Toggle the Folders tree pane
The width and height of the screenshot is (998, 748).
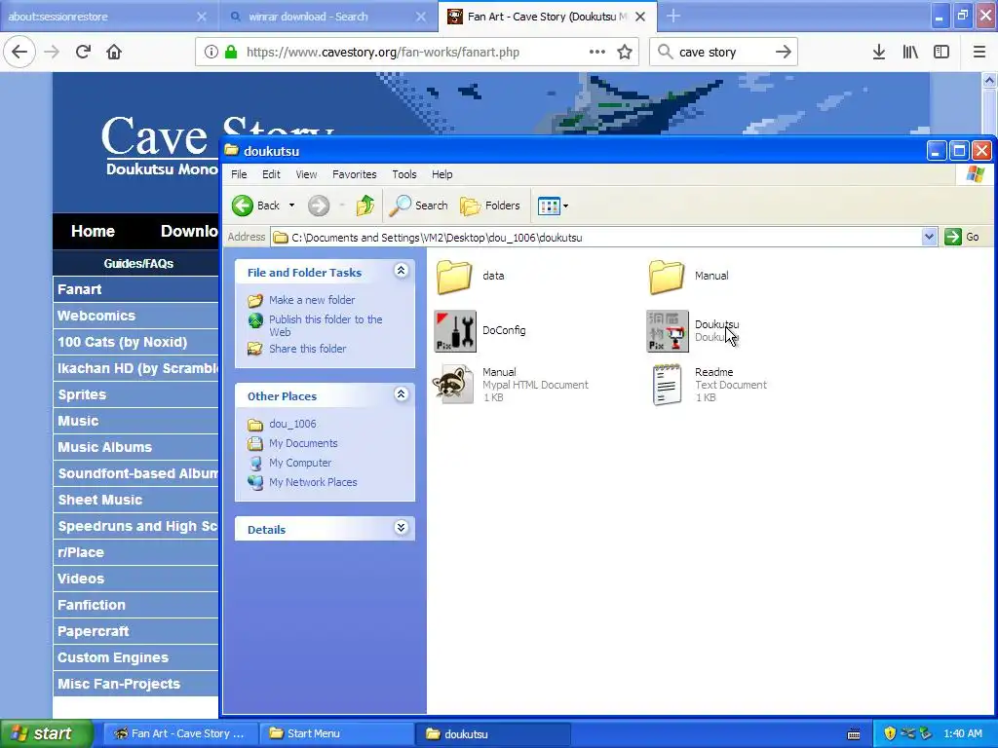(x=489, y=206)
